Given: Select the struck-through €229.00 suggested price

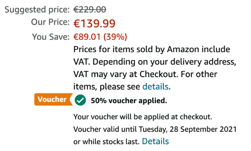Looking at the screenshot, I should (90, 10).
